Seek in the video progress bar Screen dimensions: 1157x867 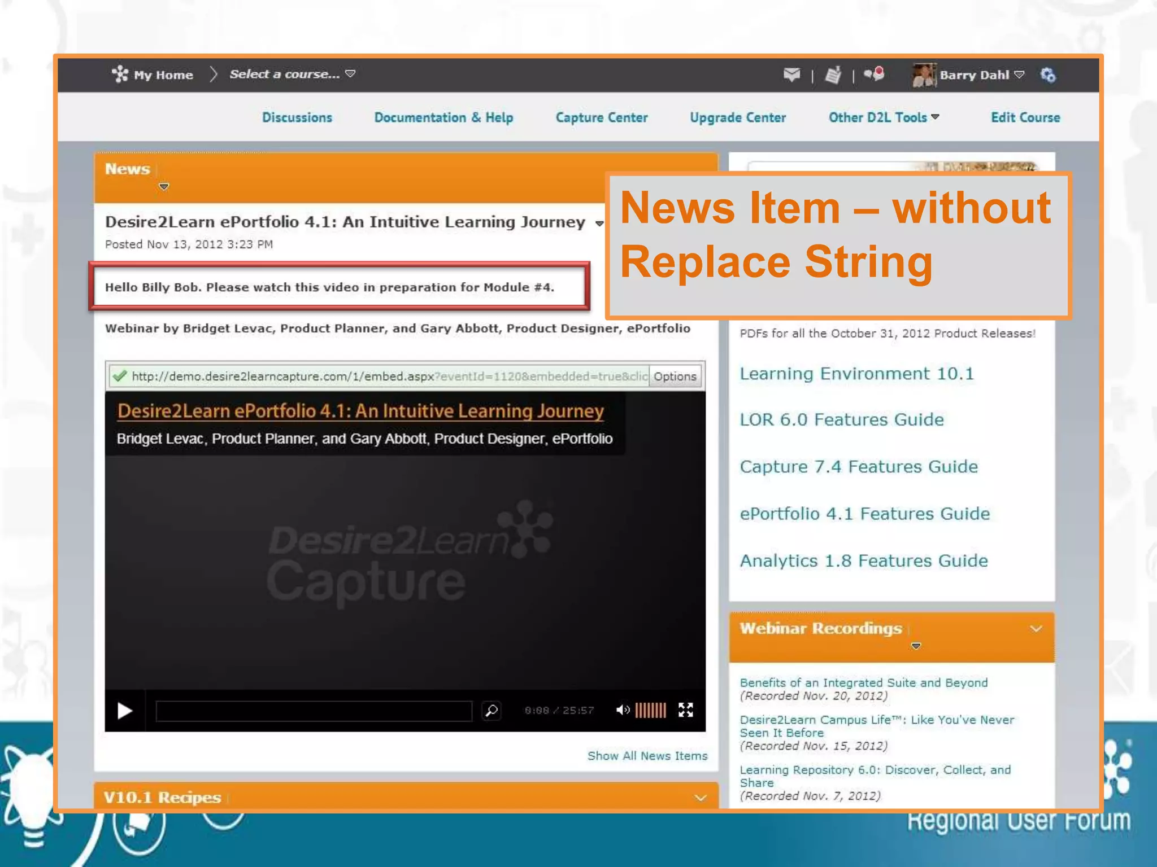[x=314, y=711]
